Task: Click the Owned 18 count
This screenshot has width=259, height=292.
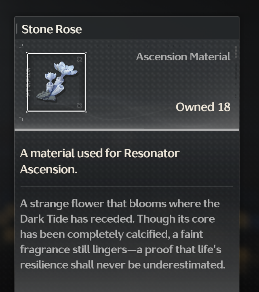Action: 203,107
